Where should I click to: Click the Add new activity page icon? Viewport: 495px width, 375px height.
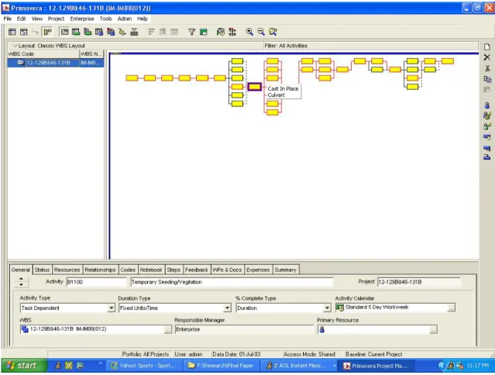point(487,47)
